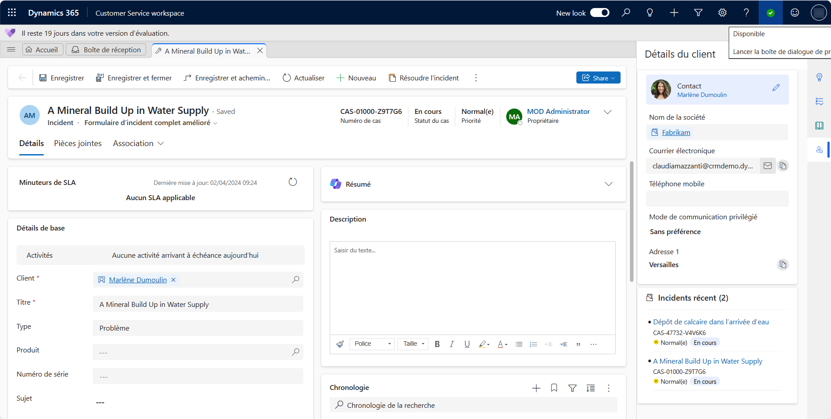Open the assistant lightbulb in top bar
The width and height of the screenshot is (831, 419).
click(650, 13)
